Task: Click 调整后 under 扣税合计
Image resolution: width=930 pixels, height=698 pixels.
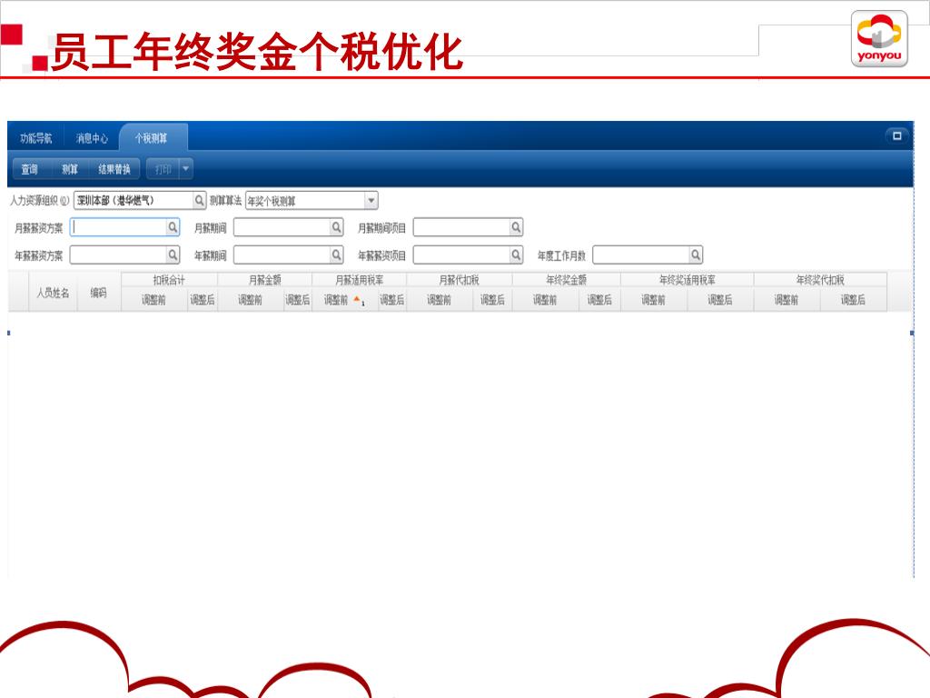Action: click(203, 300)
